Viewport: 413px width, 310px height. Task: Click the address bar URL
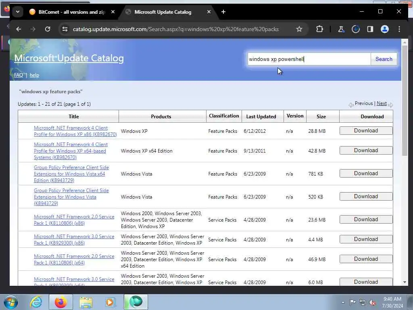176,29
